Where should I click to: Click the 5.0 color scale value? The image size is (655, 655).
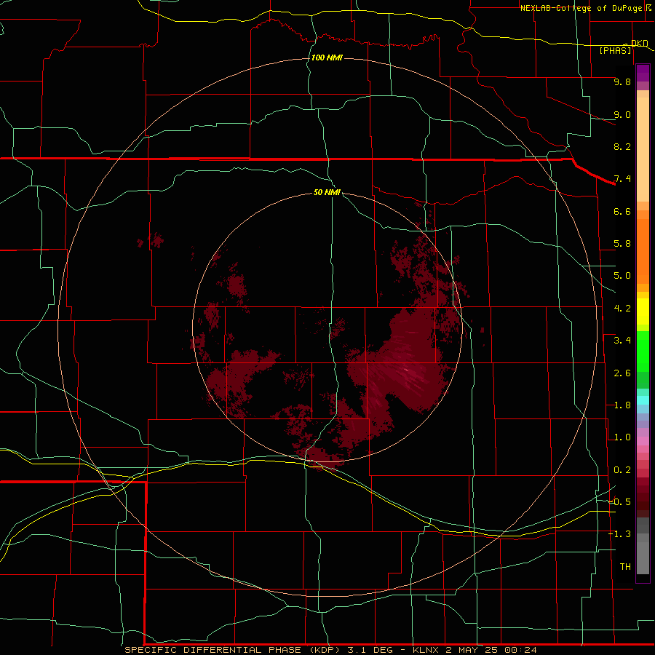tap(622, 276)
